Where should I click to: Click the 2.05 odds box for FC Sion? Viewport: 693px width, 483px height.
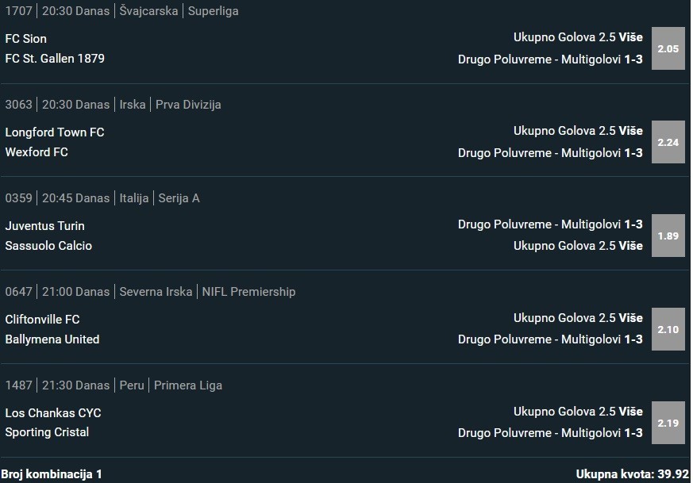[668, 48]
